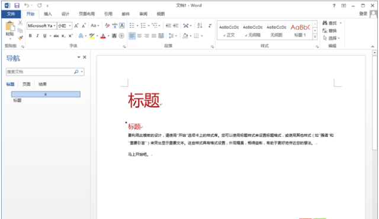
Task: Save document with floppy disk icon
Action: point(17,5)
